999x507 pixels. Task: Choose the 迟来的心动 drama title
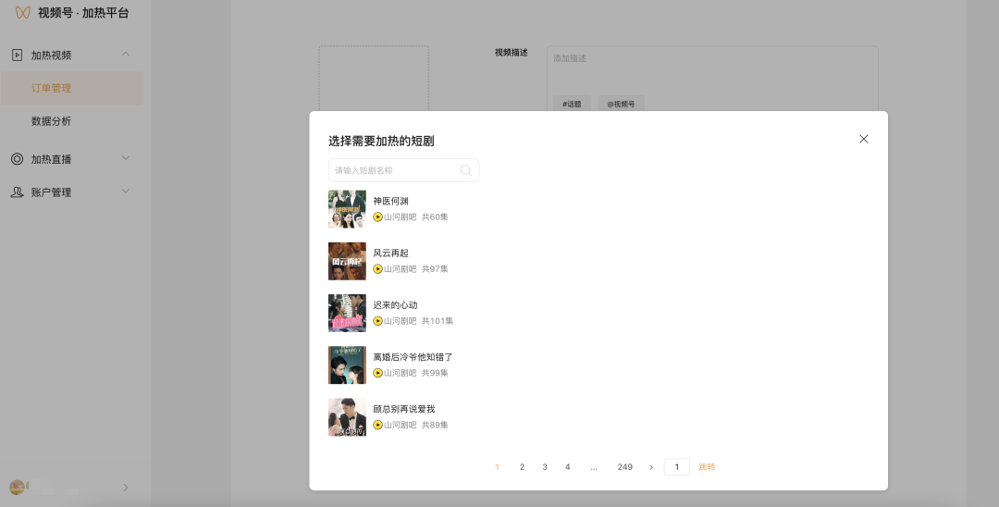[395, 305]
